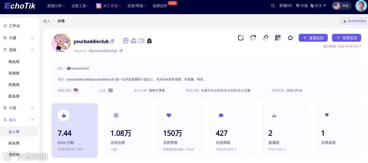368x163 pixels.
Task: Click the thumbs-up Echo score icon
Action: pos(64,115)
